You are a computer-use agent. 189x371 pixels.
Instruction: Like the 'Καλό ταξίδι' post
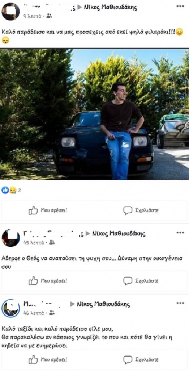click(48, 360)
